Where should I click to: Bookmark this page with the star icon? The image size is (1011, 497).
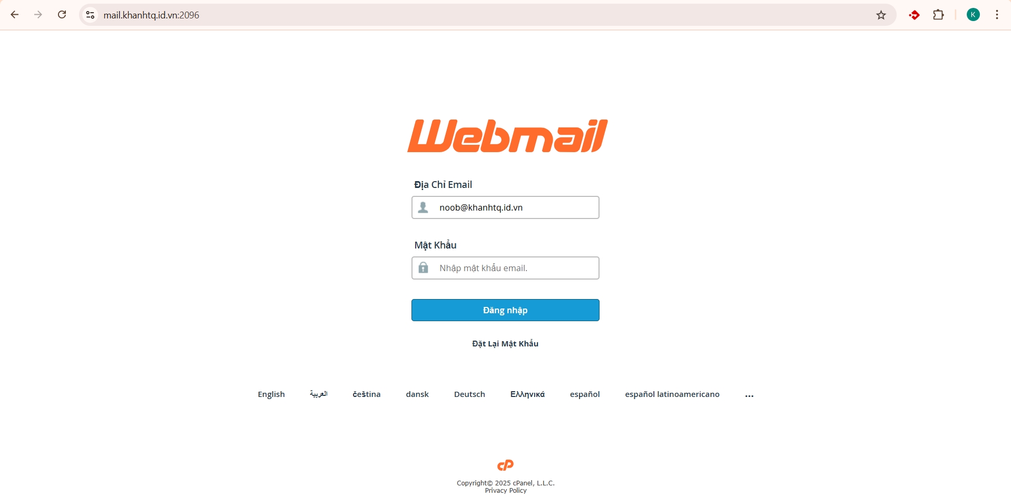pos(881,15)
